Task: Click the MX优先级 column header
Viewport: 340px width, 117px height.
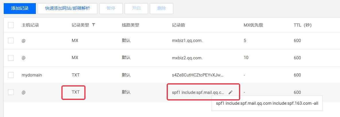Action: [x=253, y=25]
